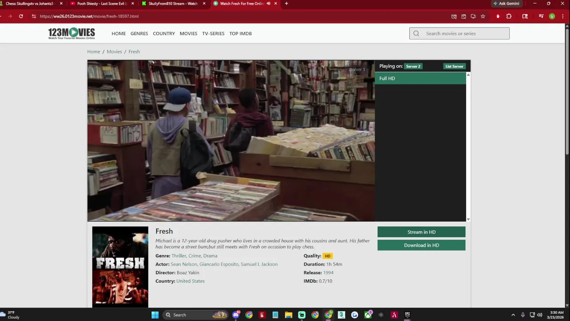Click the forward navigation arrow

click(10, 16)
